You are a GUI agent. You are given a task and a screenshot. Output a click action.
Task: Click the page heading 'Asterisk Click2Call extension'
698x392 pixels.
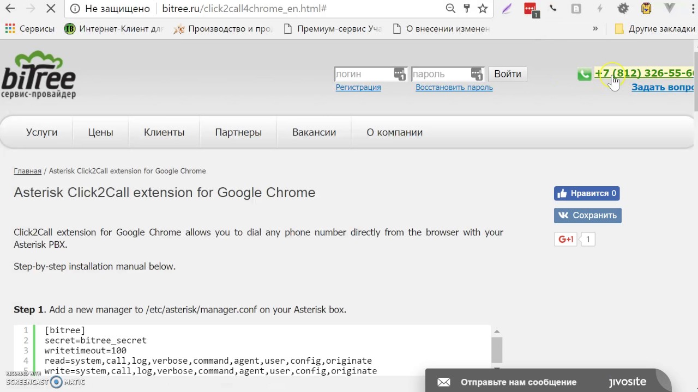tap(165, 192)
